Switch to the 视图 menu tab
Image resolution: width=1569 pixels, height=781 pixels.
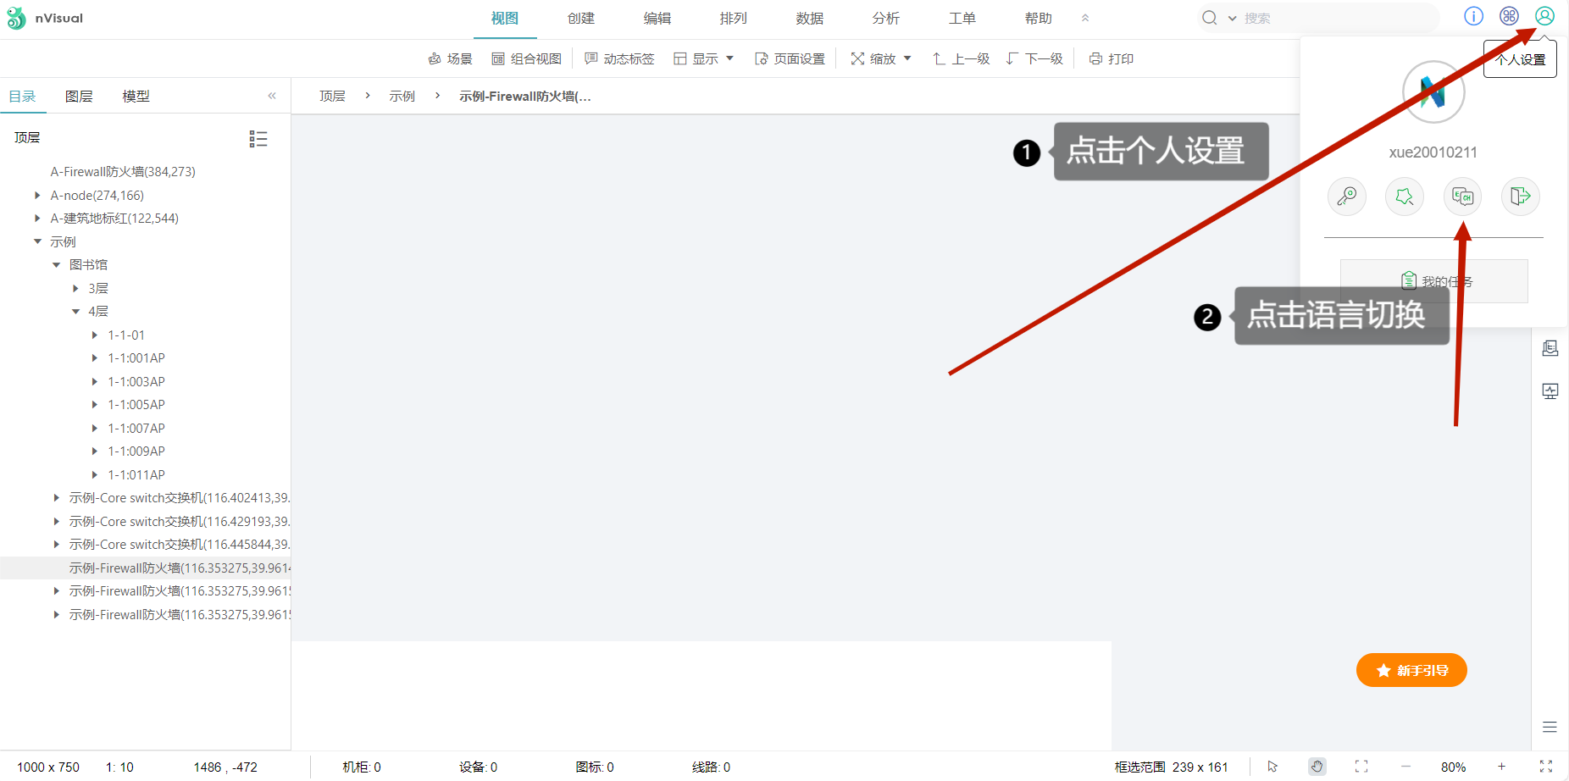pos(505,19)
